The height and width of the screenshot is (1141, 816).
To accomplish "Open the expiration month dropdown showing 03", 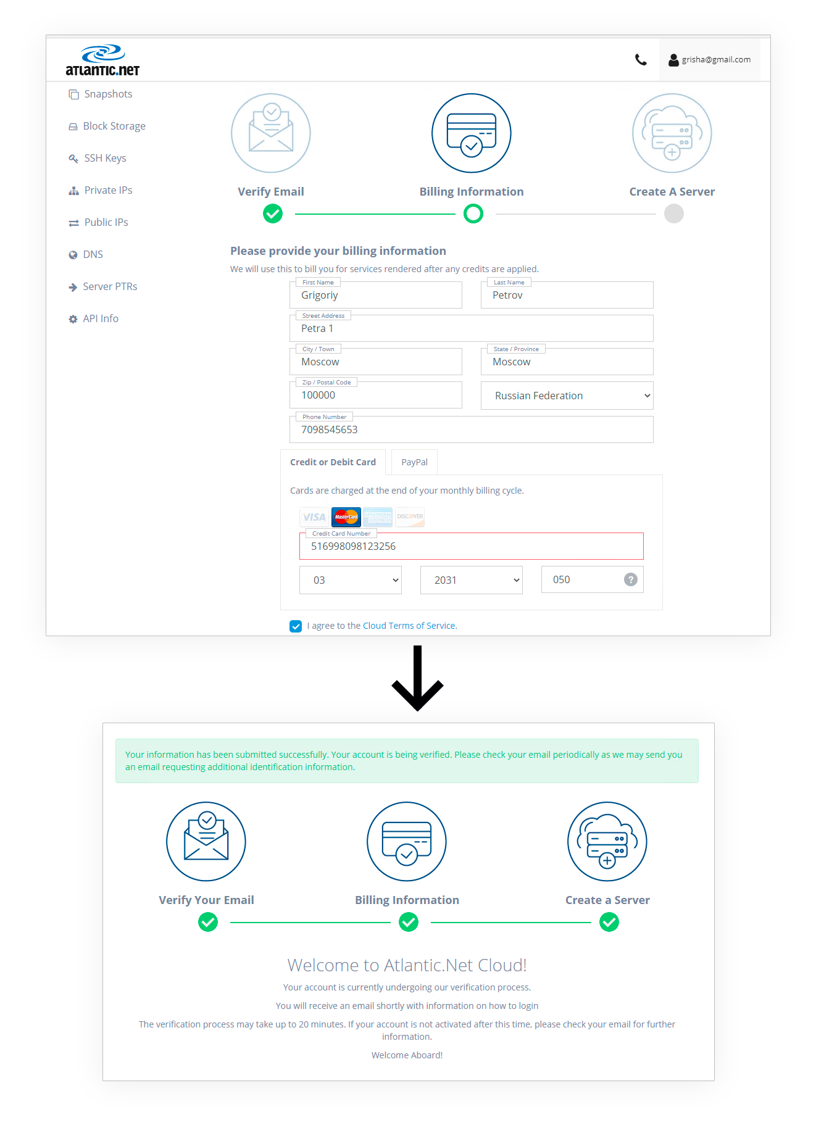I will tap(351, 580).
